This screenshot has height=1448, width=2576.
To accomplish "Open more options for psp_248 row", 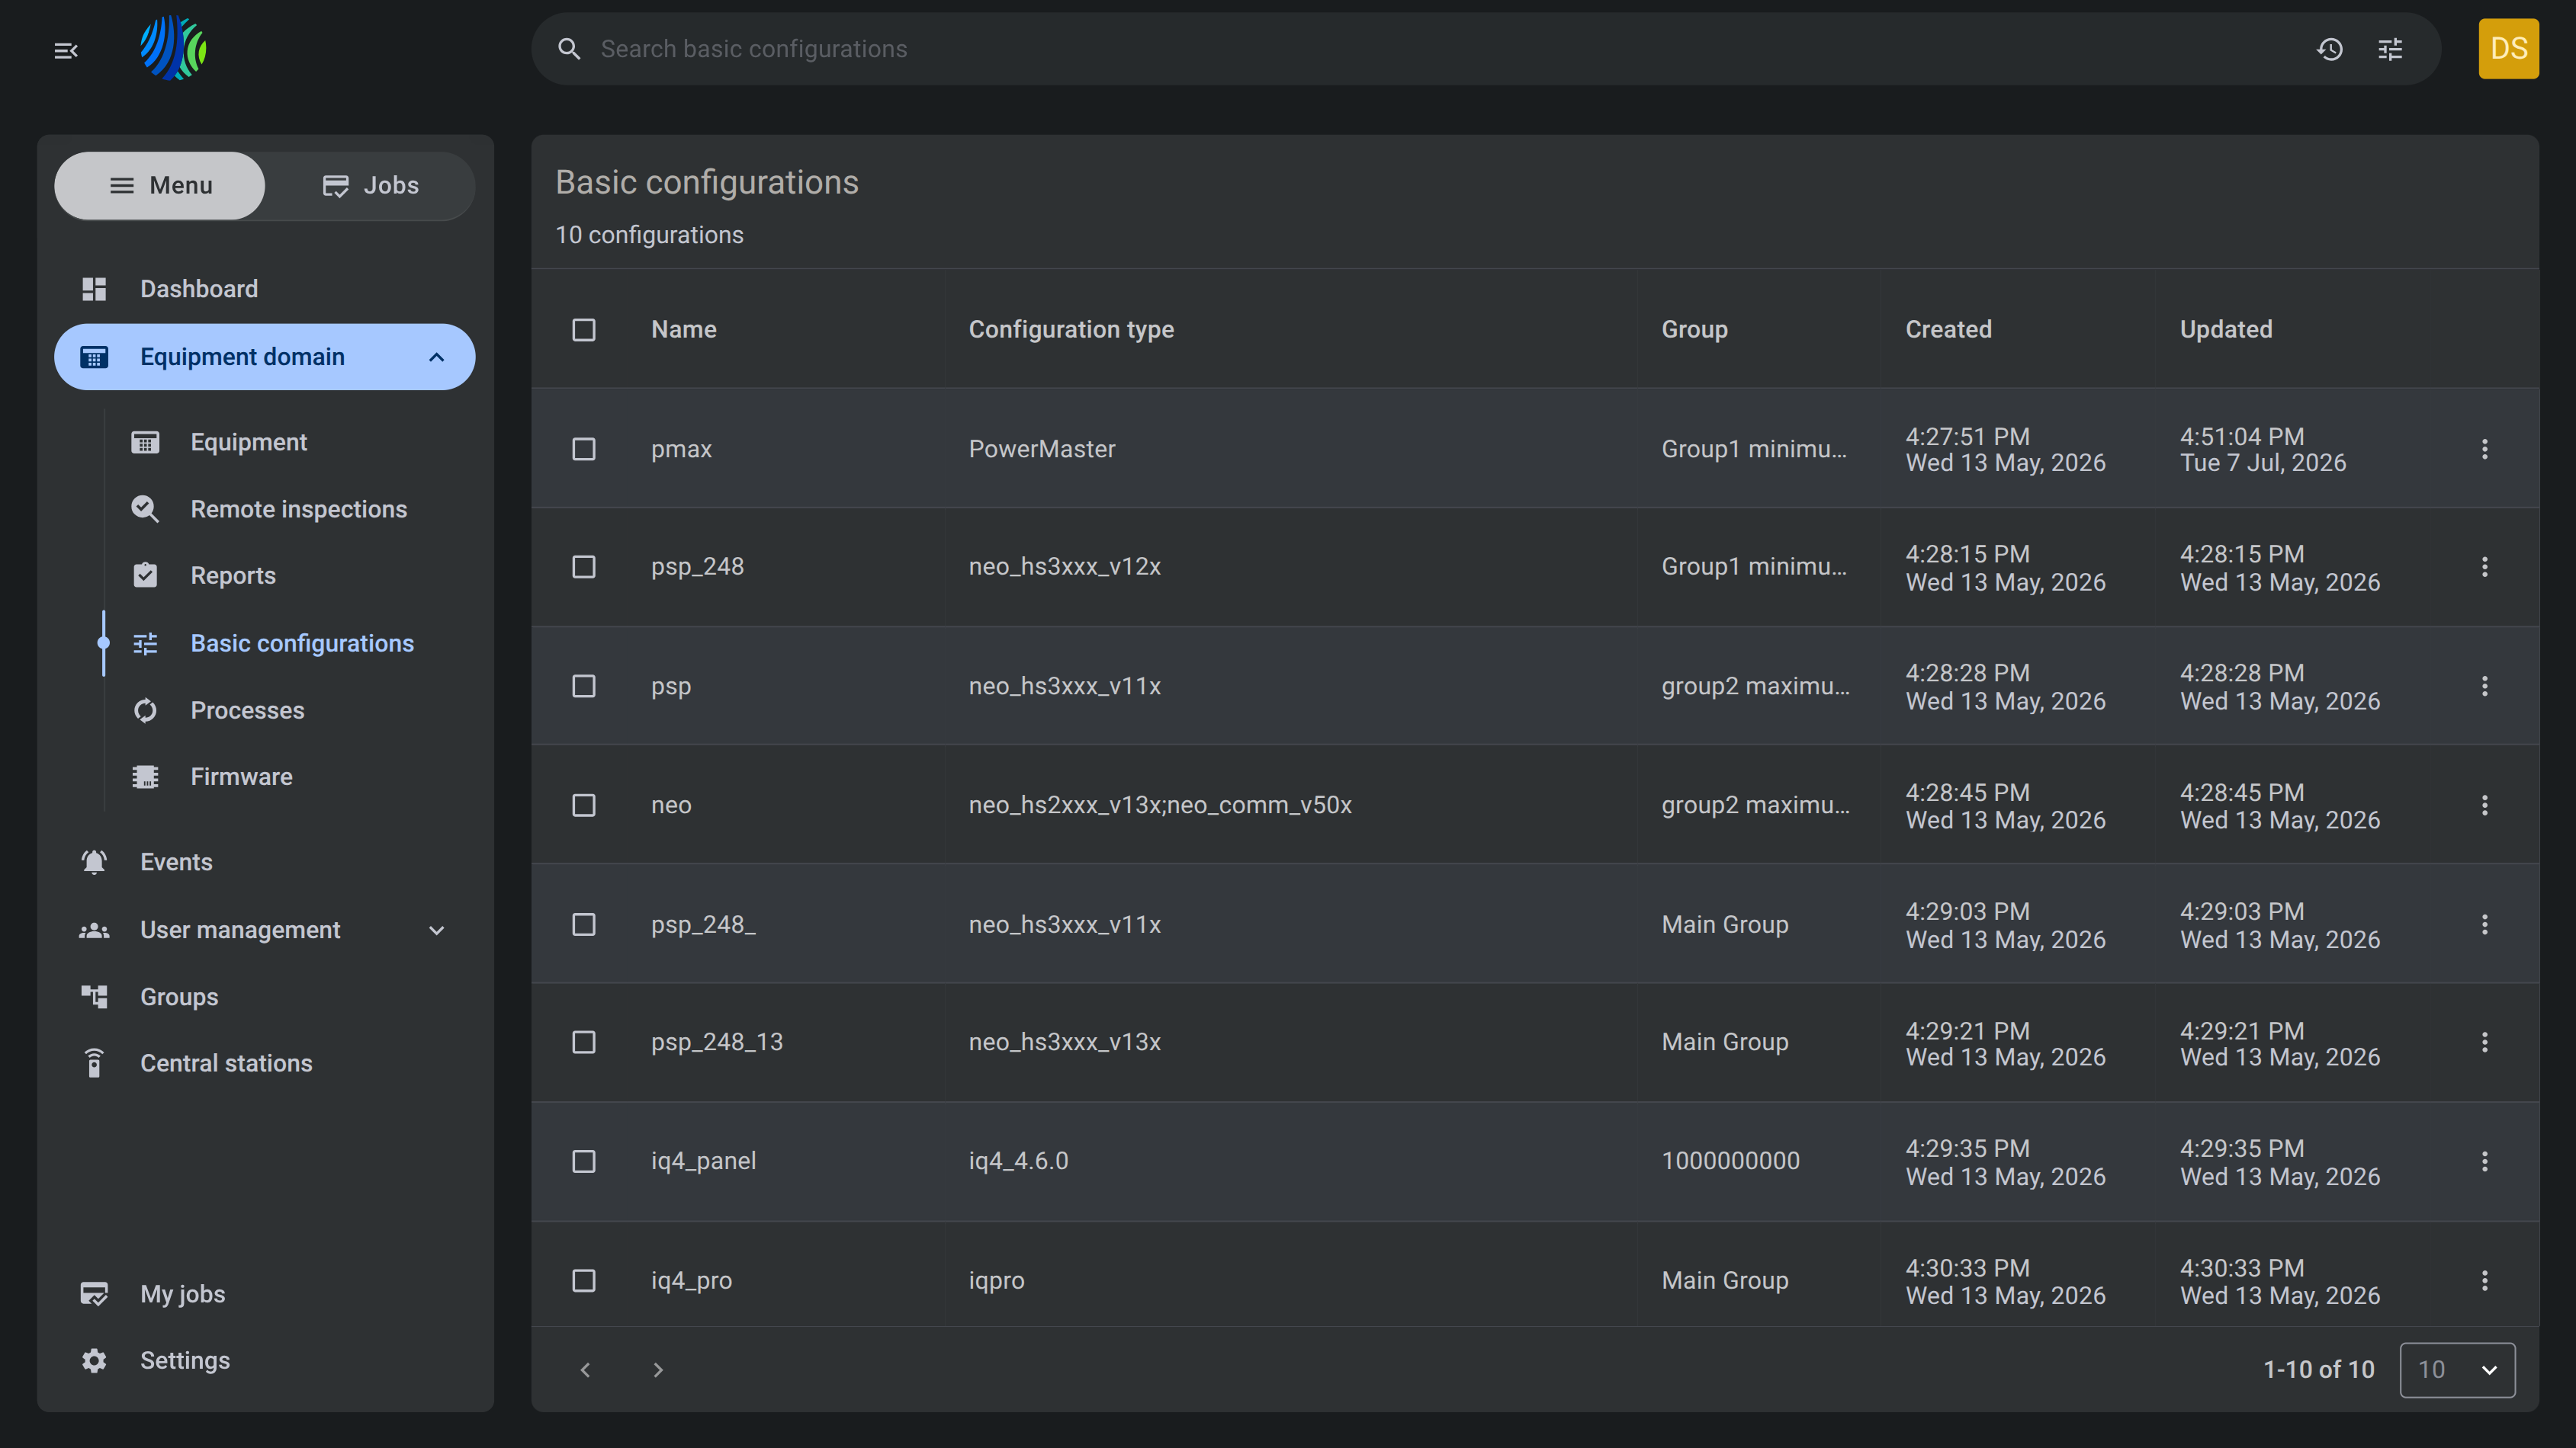I will point(2484,566).
